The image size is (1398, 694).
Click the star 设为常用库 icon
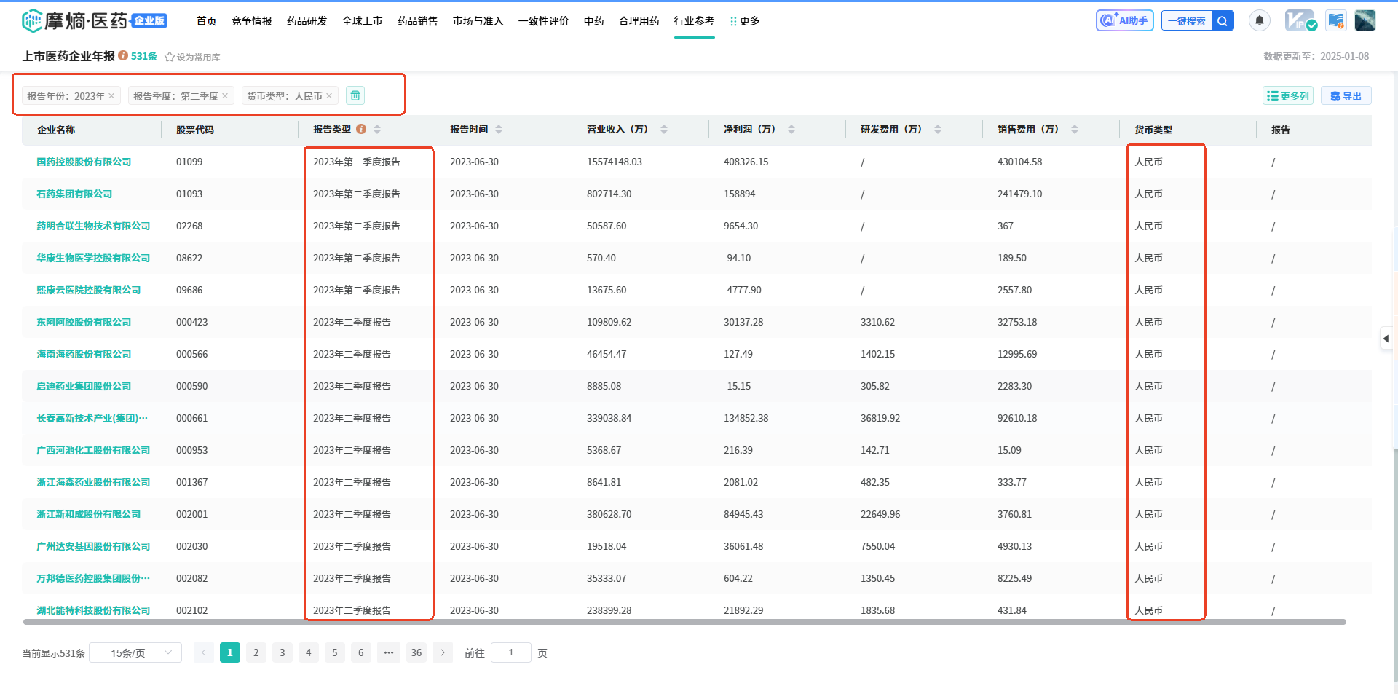[170, 57]
